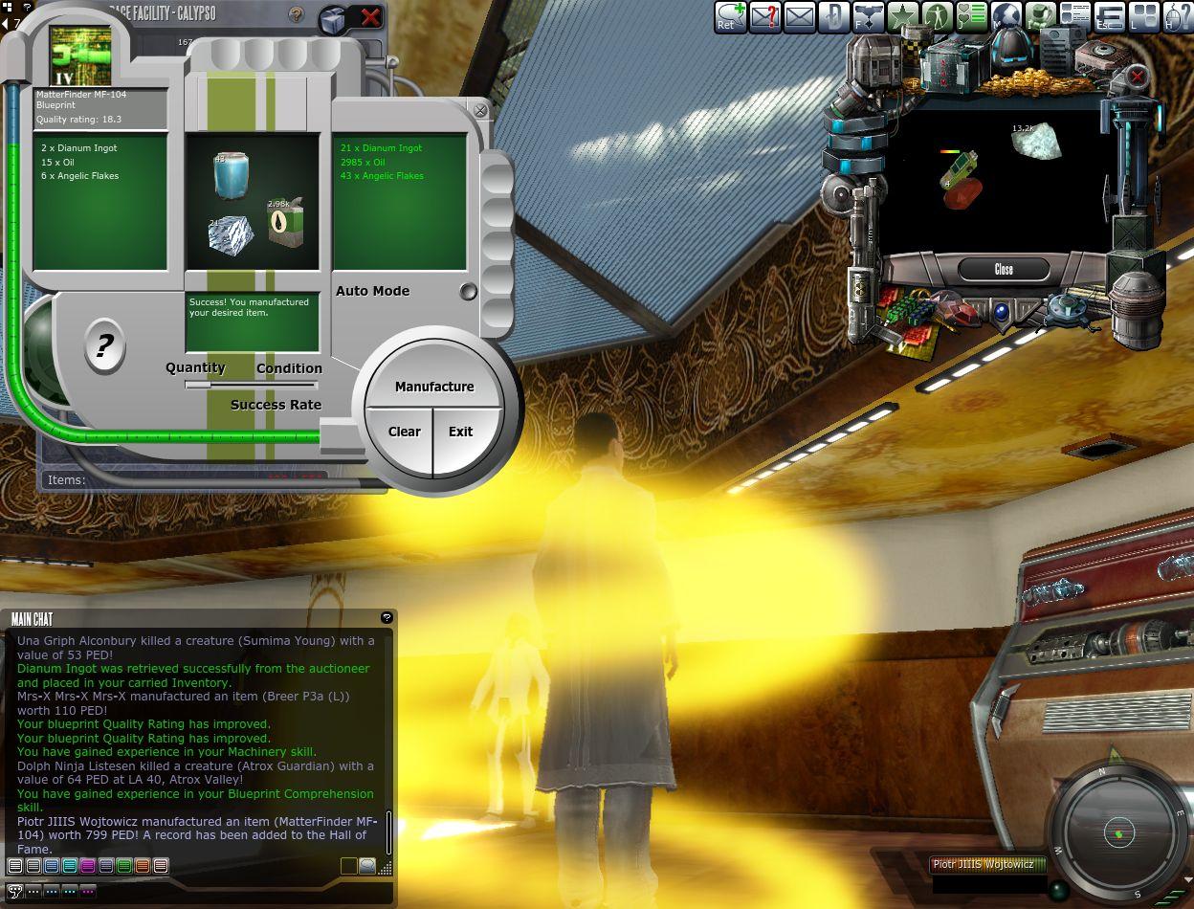Select the orange chat channel tab
This screenshot has width=1194, height=909.
pyautogui.click(x=143, y=866)
